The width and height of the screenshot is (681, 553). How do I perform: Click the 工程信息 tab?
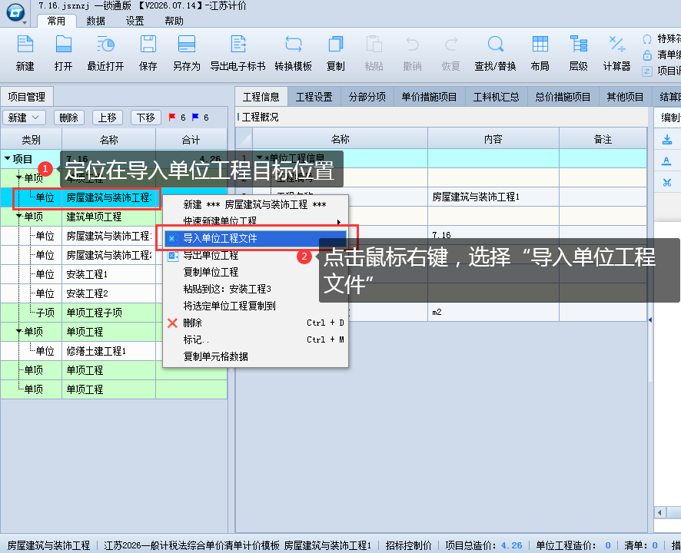click(261, 97)
